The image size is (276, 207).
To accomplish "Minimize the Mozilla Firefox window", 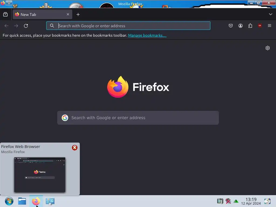I will [251, 3].
